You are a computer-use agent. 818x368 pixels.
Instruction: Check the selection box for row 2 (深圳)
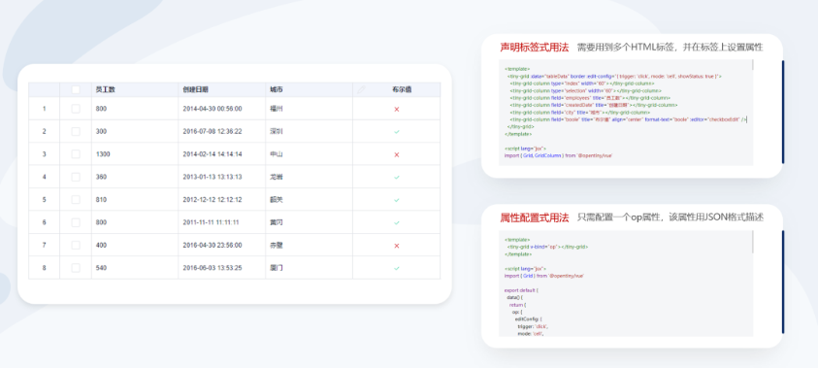pos(76,131)
